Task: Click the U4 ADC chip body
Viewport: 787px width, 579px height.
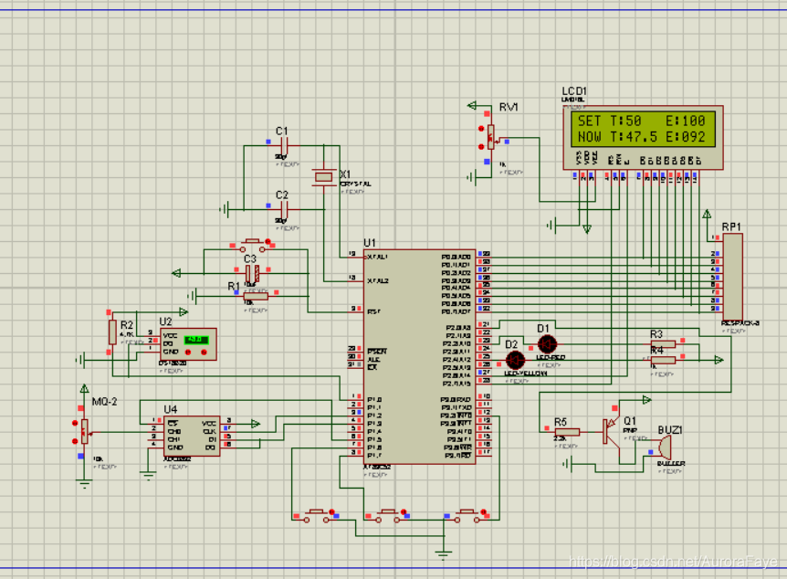Action: pos(191,436)
